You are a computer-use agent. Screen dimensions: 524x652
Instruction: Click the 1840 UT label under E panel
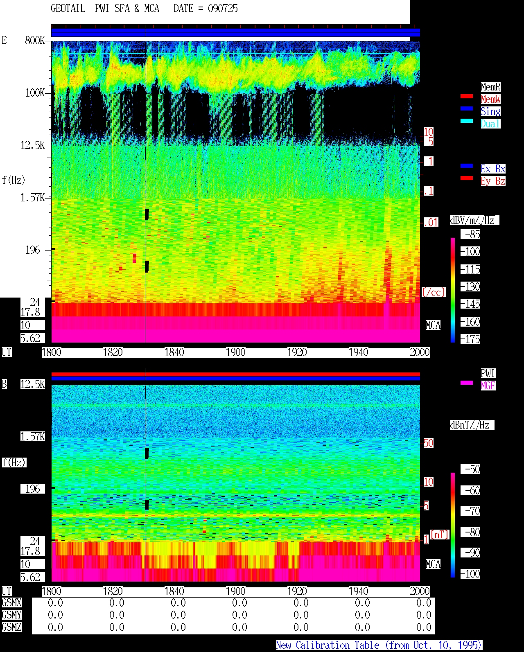click(174, 352)
